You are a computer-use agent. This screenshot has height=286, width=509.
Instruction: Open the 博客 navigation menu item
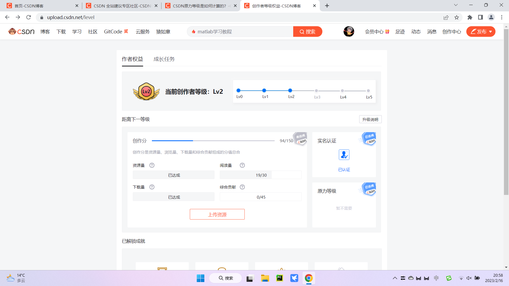(x=45, y=32)
